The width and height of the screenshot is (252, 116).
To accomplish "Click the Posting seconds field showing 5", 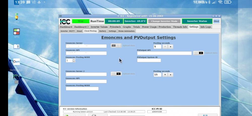I will tap(157, 47).
